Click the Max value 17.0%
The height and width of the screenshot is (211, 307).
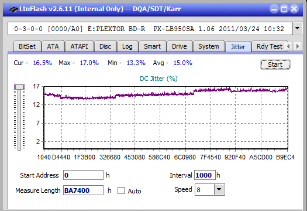tap(89, 63)
